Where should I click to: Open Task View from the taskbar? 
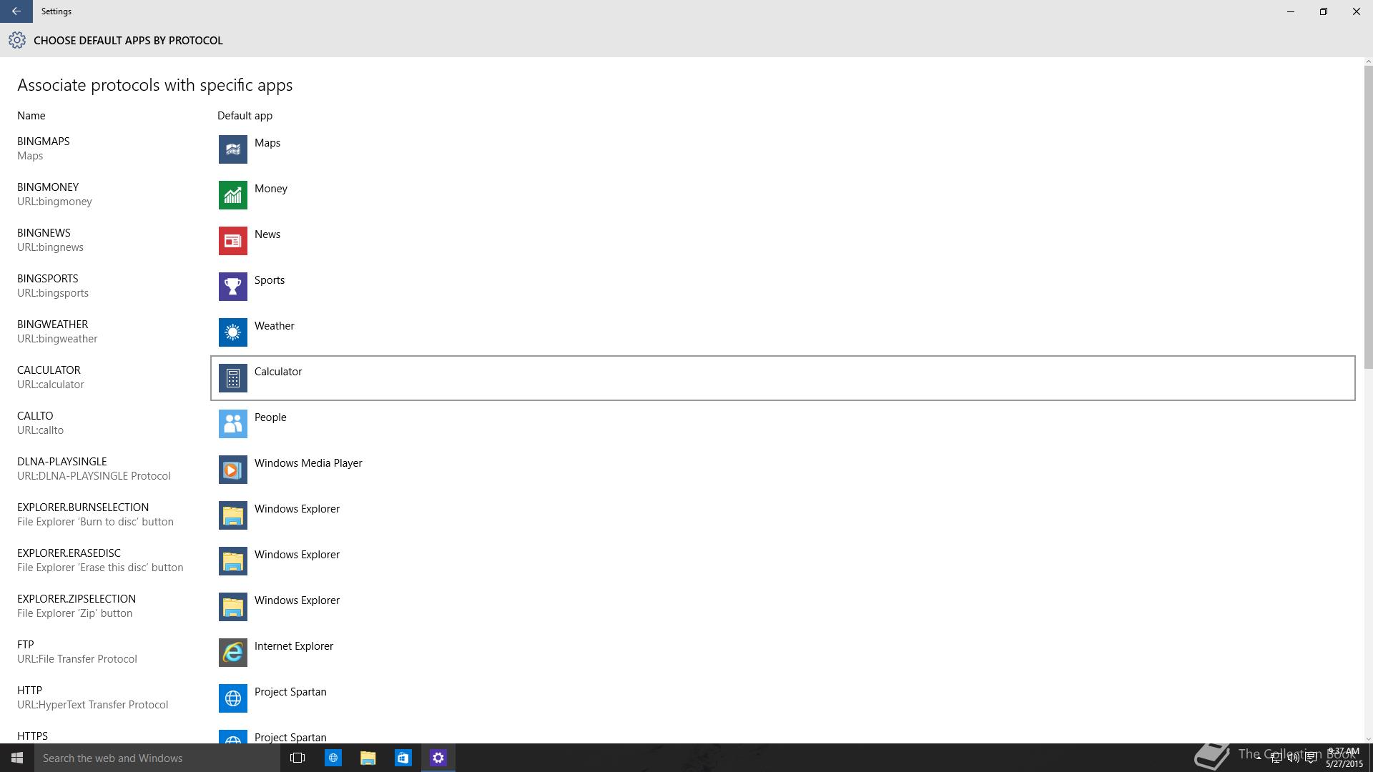(297, 758)
